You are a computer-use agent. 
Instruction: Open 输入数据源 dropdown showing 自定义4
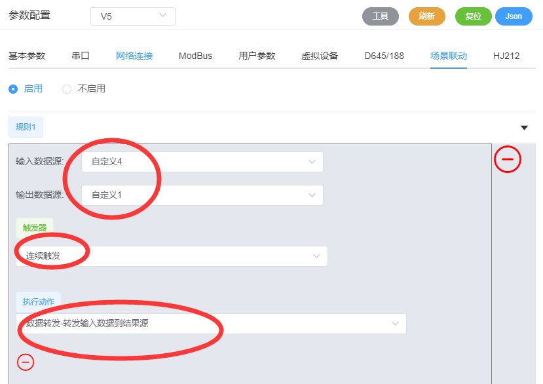point(202,162)
